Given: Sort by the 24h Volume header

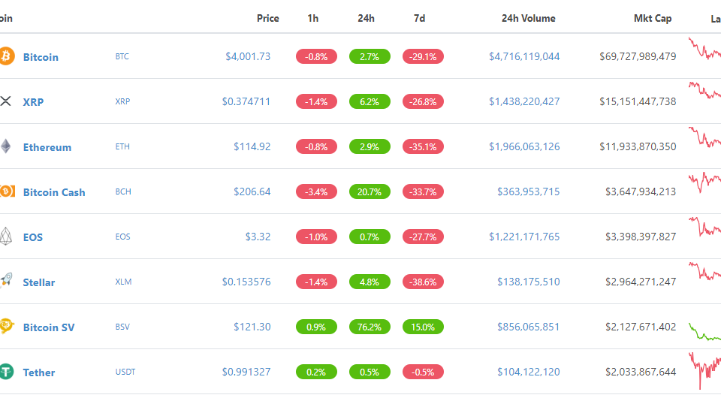Looking at the screenshot, I should coord(528,18).
